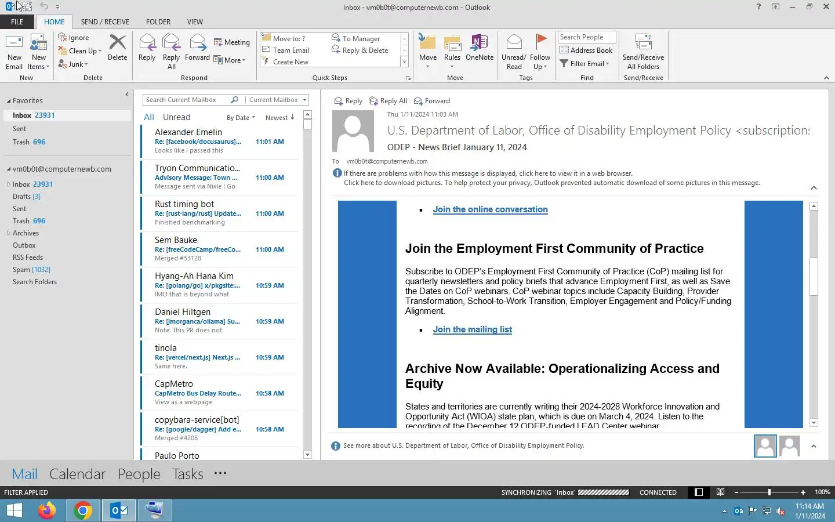Open the Rules menu
The width and height of the screenshot is (835, 522).
[452, 52]
